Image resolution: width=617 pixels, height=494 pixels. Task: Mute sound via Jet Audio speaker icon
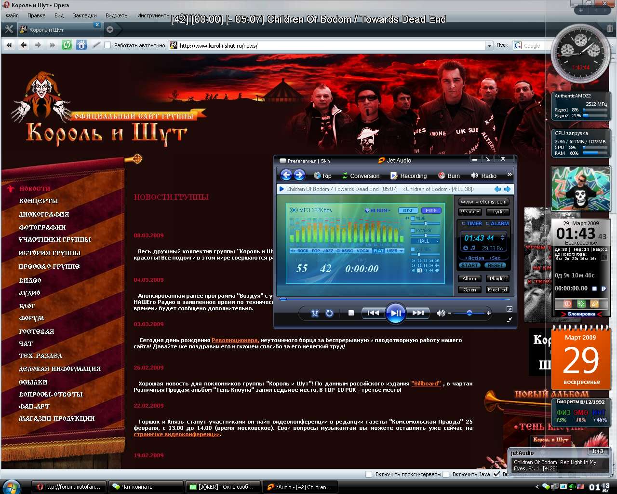[x=441, y=313]
